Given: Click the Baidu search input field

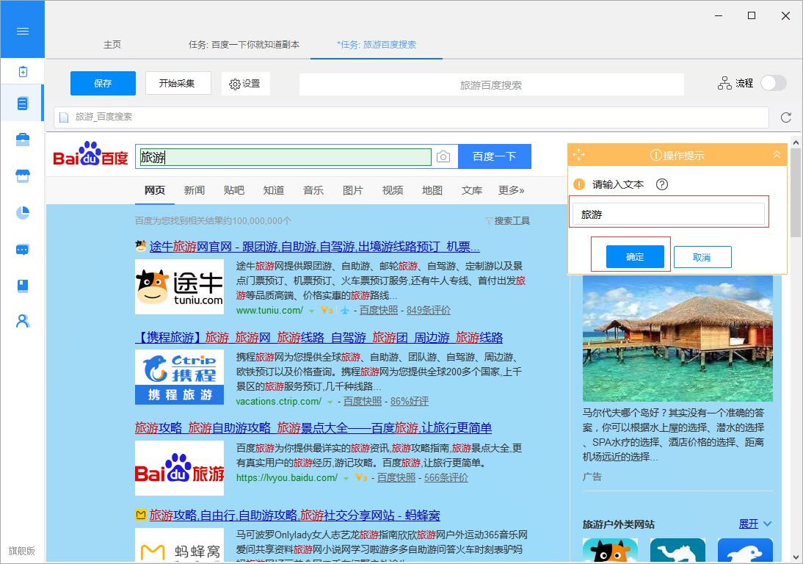Looking at the screenshot, I should coord(285,156).
